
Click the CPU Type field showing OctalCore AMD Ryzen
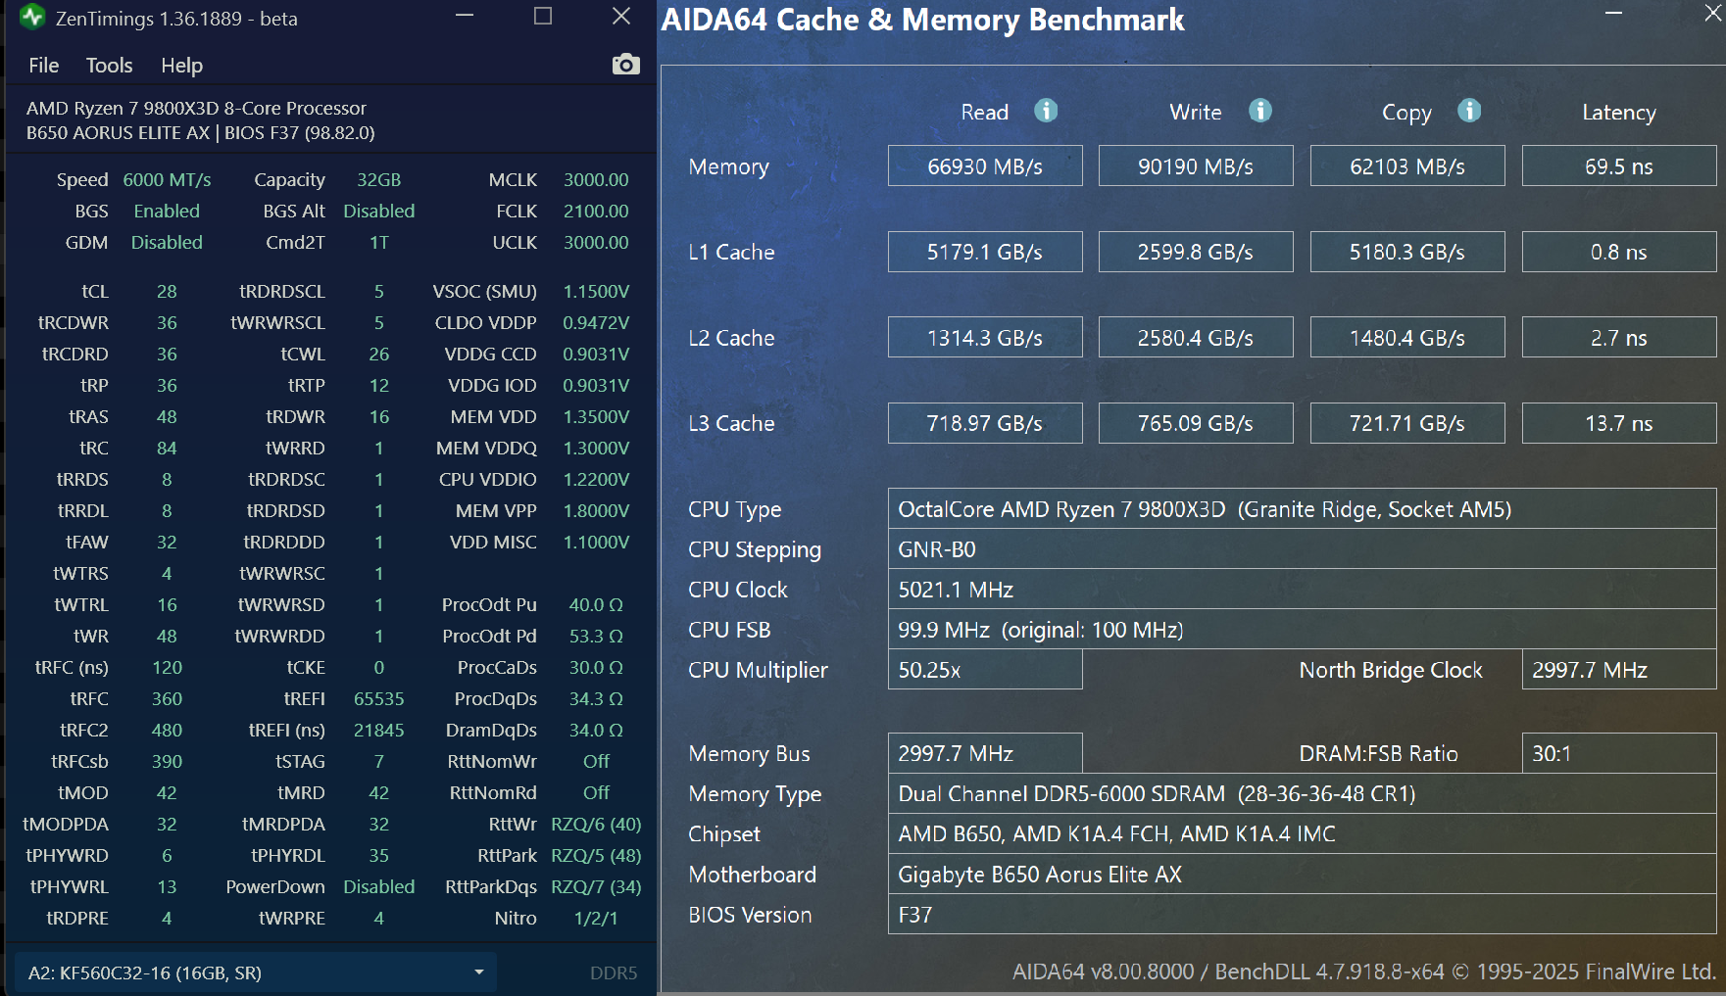1303,509
